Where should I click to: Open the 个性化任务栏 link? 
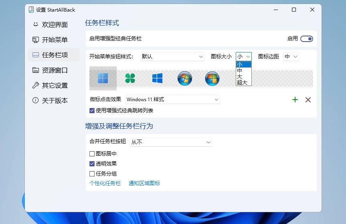point(105,183)
